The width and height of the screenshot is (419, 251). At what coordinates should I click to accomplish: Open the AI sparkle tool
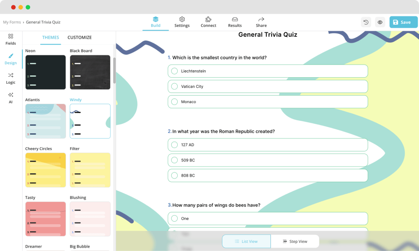tap(10, 95)
